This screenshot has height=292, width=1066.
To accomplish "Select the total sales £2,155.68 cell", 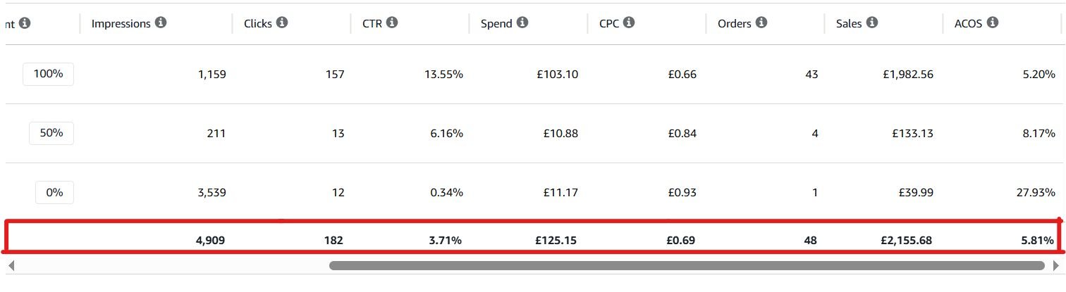I will tap(906, 241).
